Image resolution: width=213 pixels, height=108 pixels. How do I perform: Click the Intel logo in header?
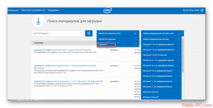point(108,10)
